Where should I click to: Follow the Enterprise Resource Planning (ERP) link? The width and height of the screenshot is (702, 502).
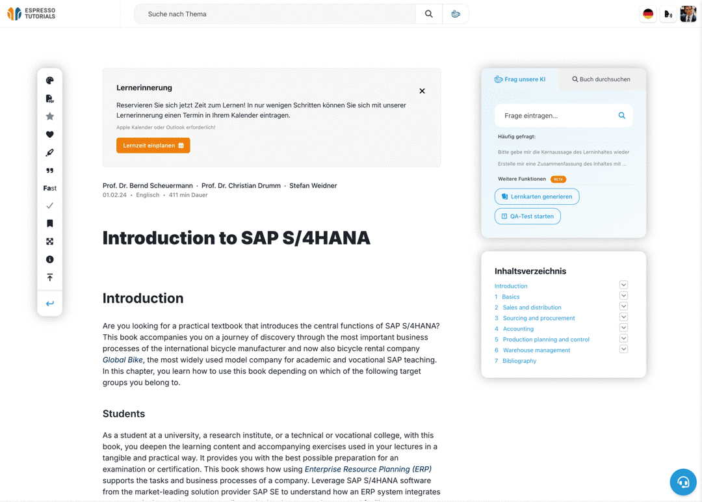(368, 469)
